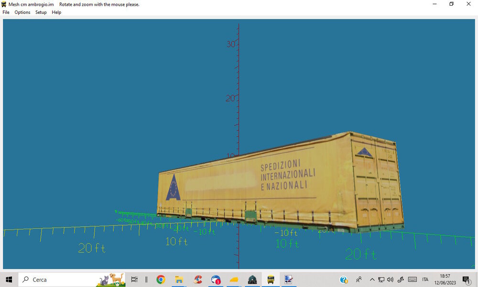Open the Windows Start menu
Viewport: 478px width, 287px height.
pos(9,279)
